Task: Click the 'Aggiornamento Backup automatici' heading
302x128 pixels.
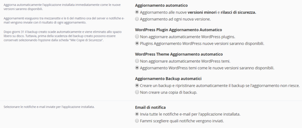Action: [x=168, y=78]
